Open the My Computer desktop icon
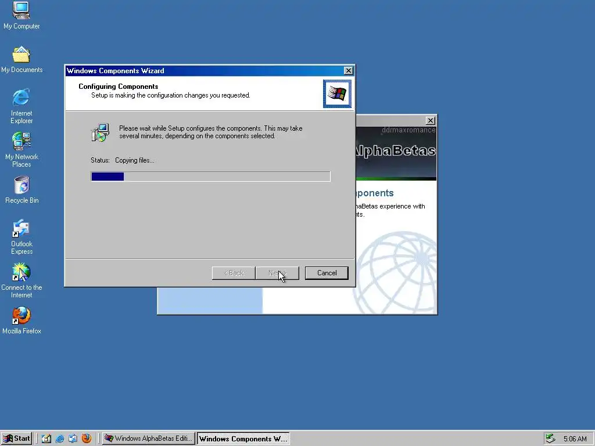 (21, 15)
